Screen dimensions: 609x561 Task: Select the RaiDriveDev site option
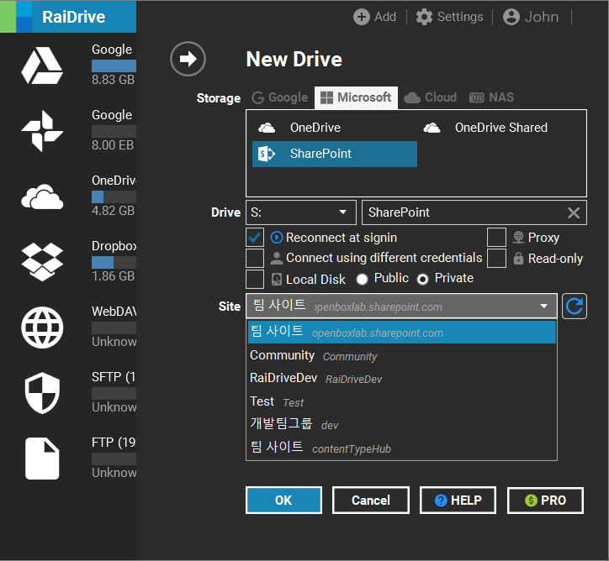click(x=401, y=379)
